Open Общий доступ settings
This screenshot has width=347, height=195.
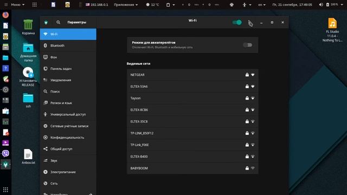(68, 149)
